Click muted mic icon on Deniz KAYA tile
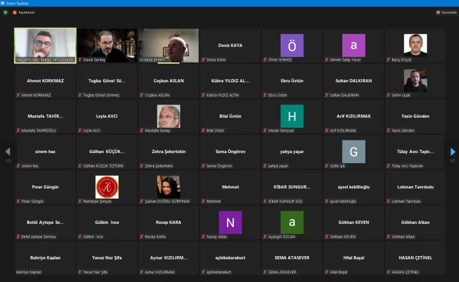 click(204, 60)
